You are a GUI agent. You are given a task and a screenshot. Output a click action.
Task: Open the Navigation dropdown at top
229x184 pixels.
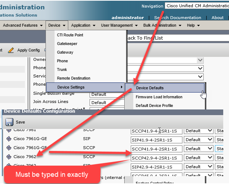(196, 6)
